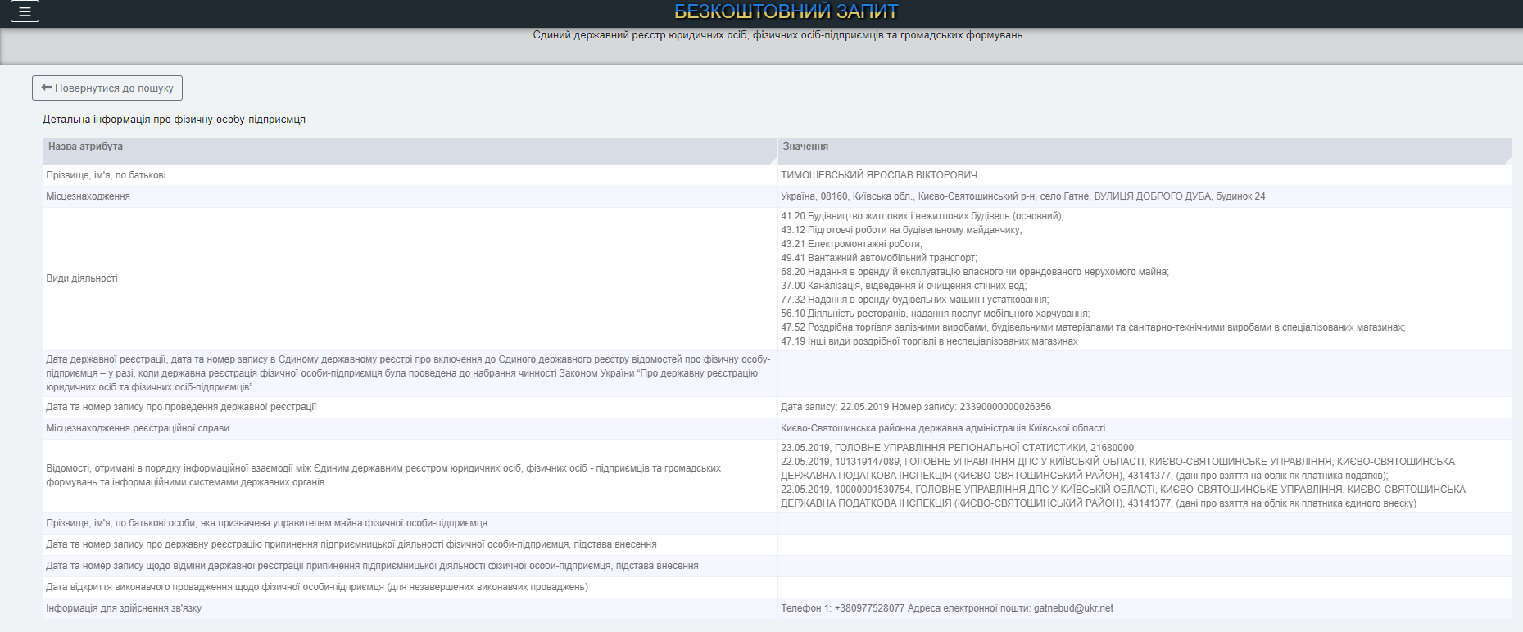Click the 'Назва атрибута' column header
Viewport: 1523px width, 632px height.
(85, 147)
